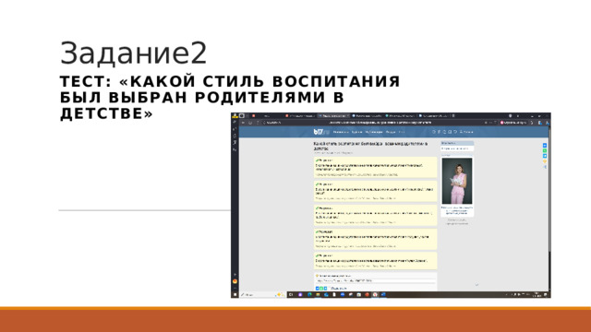Click the text link beside bottom share buttons
This screenshot has width=591, height=332.
coord(339,289)
